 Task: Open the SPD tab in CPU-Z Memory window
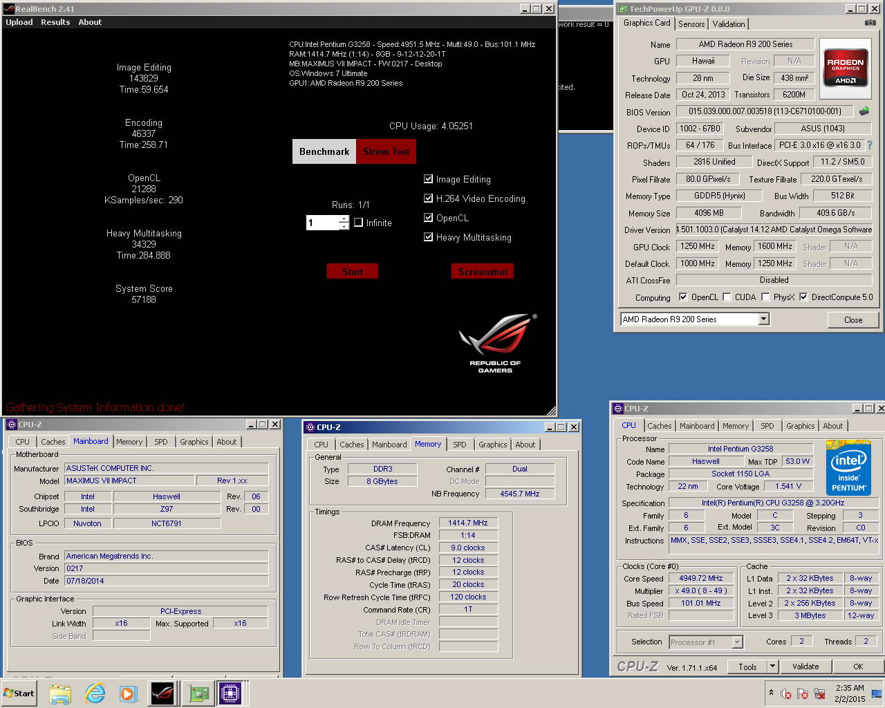tap(460, 445)
